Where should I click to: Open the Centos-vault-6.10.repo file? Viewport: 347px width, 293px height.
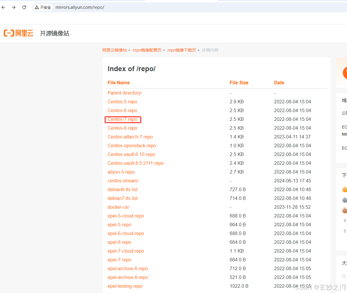(131, 154)
